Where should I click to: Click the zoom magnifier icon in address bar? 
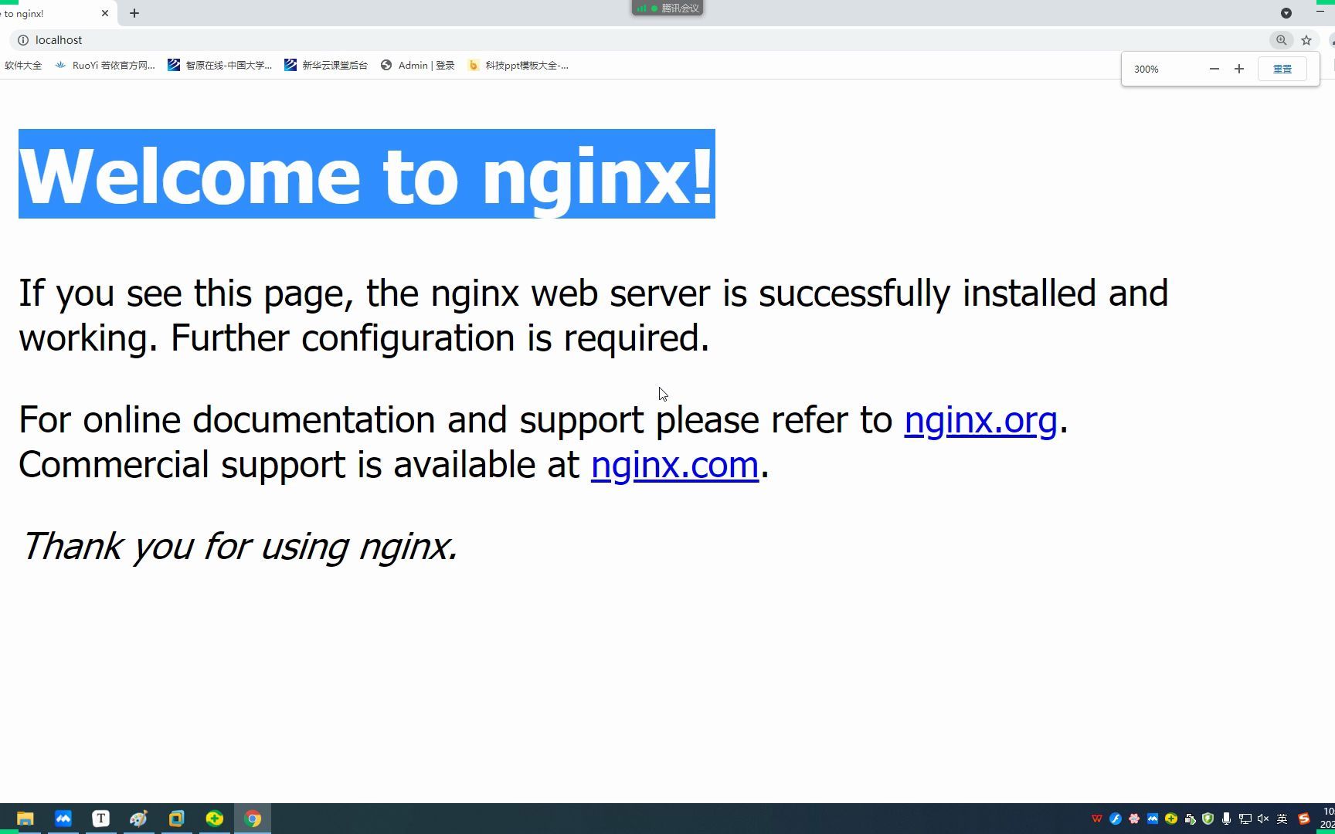click(1282, 40)
